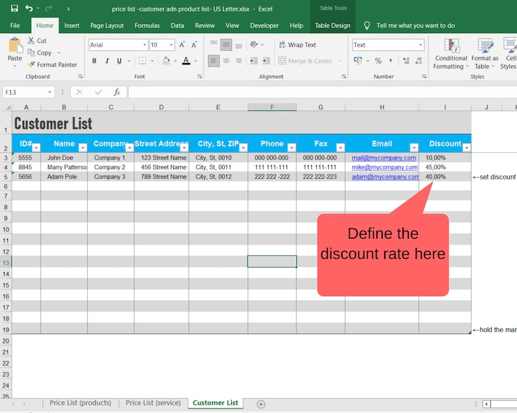This screenshot has height=413, width=517.
Task: Toggle left text alignment
Action: [x=214, y=60]
